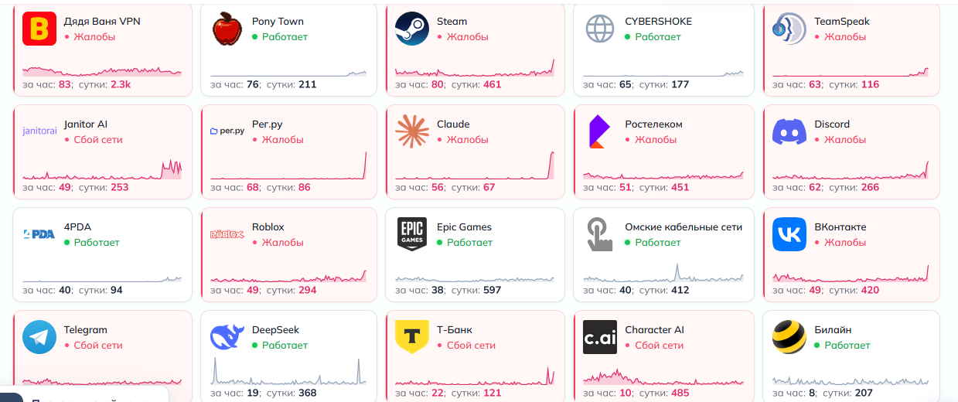Click the Pony Town apple icon

[x=227, y=29]
